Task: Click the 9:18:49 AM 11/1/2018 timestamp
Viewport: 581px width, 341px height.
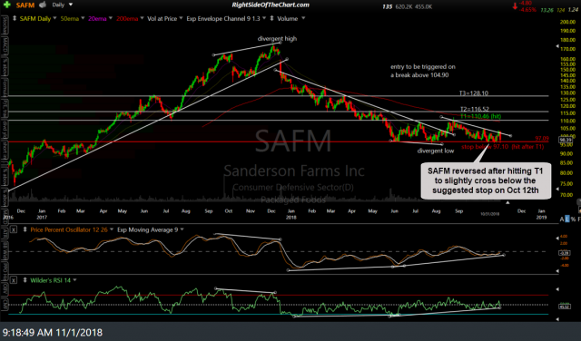Action: 53,332
